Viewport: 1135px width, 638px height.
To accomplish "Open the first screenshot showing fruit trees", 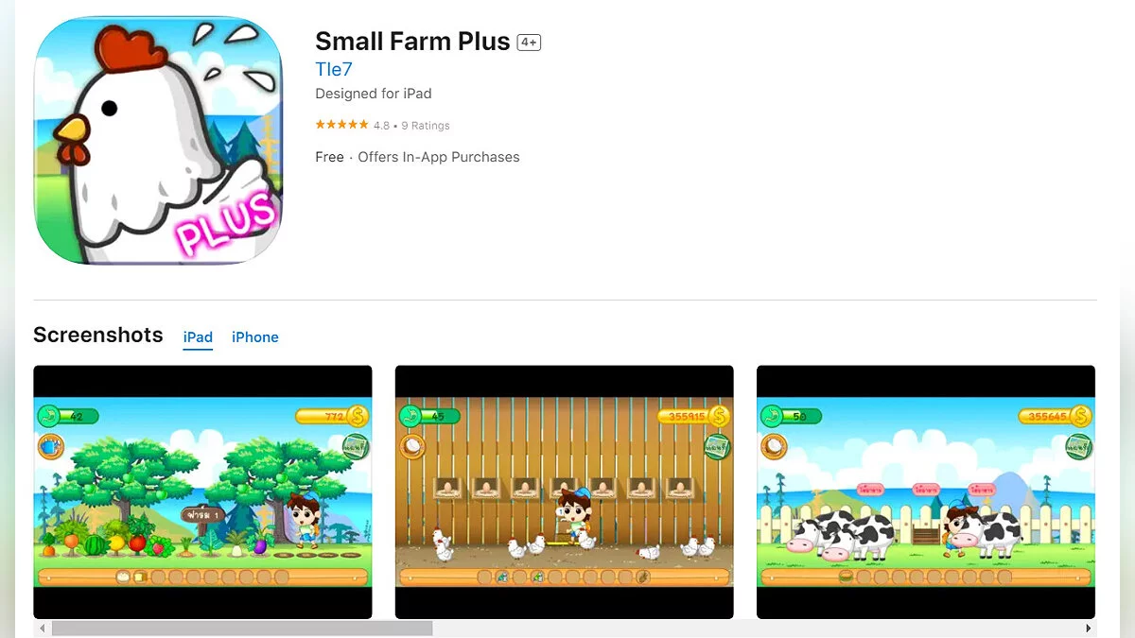I will point(202,491).
